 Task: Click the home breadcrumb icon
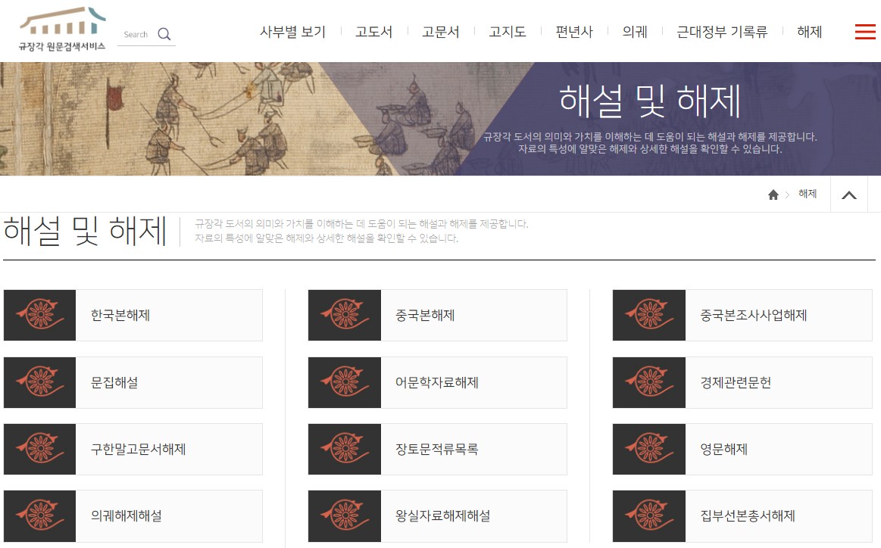[x=773, y=195]
